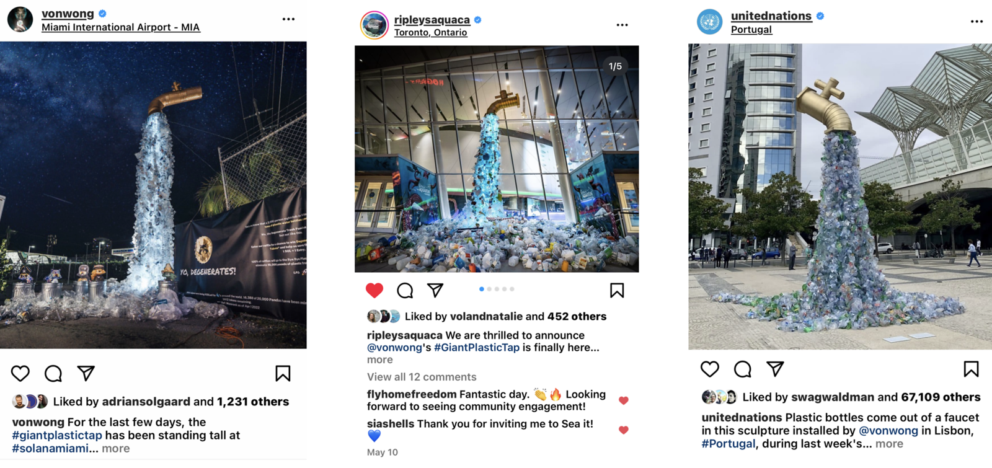The image size is (992, 468).
Task: Save ripleysaquaca post with bookmark icon
Action: click(617, 290)
